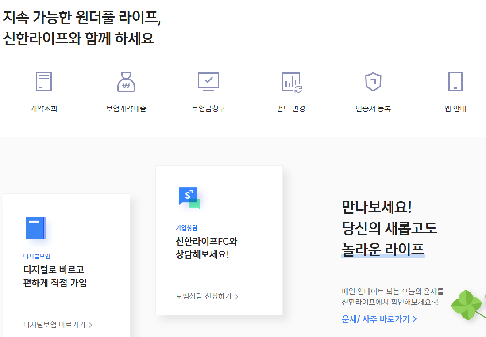Click the 계약조회 document icon

[44, 82]
